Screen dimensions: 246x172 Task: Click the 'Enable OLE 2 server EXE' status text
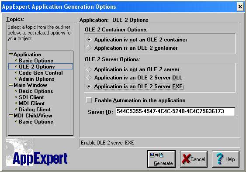(107, 143)
